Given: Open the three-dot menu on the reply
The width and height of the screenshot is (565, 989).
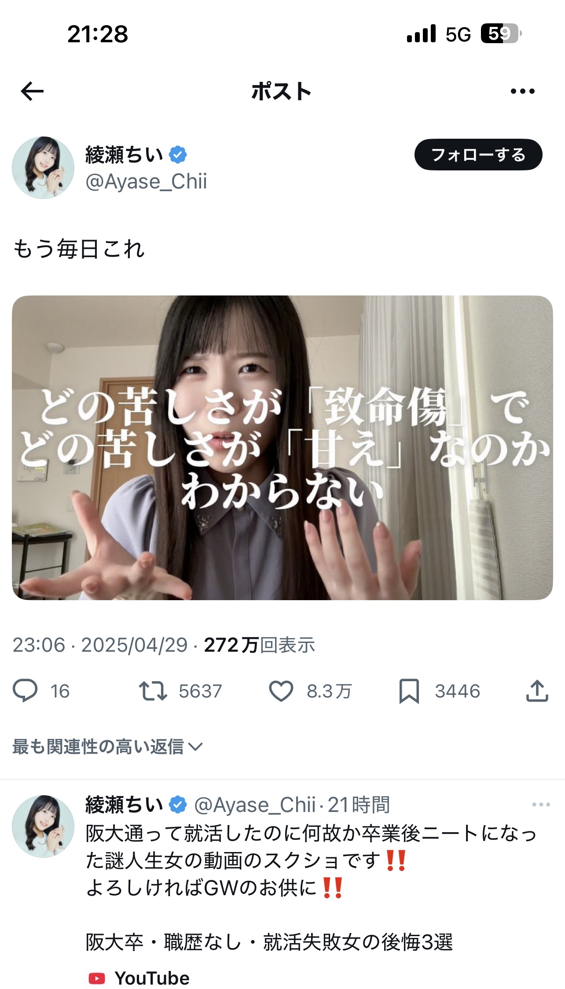Looking at the screenshot, I should tap(541, 804).
